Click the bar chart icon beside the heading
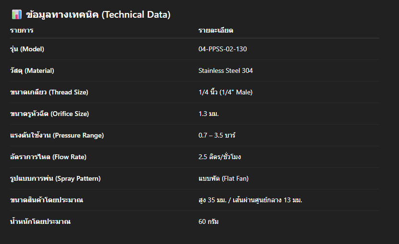 pyautogui.click(x=16, y=15)
